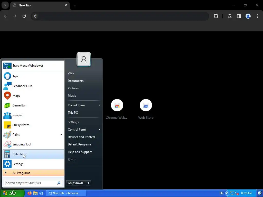263x197 pixels.
Task: Expand Control Panel submenu arrow
Action: pyautogui.click(x=99, y=130)
